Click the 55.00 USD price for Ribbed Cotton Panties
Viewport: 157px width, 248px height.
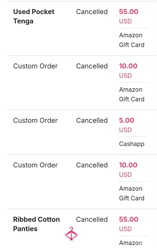tap(128, 224)
